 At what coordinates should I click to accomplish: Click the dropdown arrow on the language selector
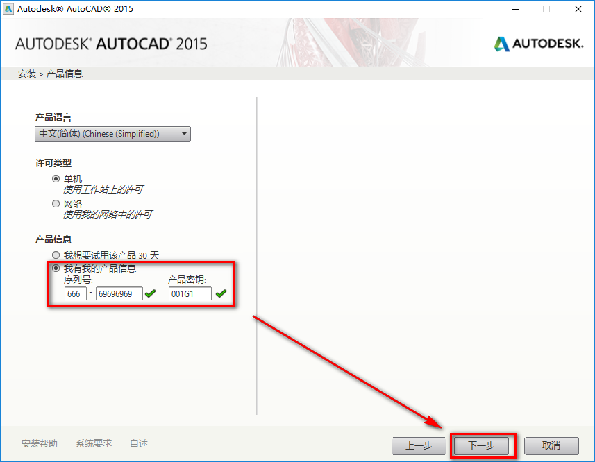[x=184, y=133]
